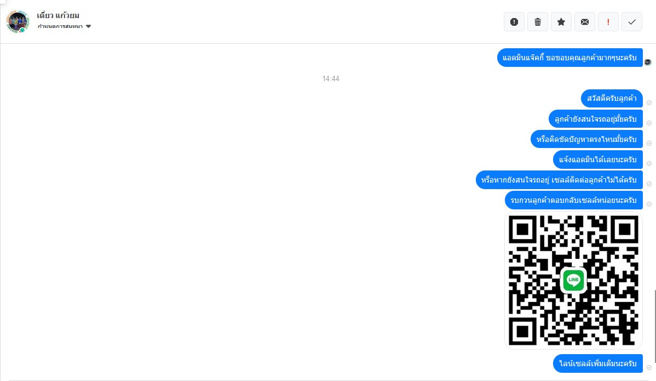
Task: Click message bubble แจ้งแอดมินได้เลยนะครับ
Action: point(598,160)
